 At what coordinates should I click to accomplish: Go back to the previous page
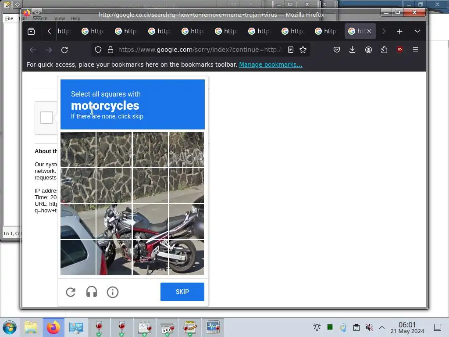[33, 50]
